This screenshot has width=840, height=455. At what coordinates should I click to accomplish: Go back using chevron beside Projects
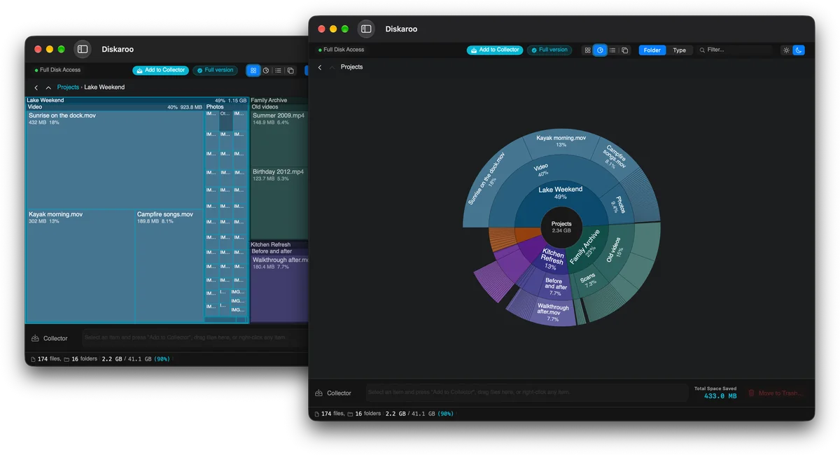coord(320,67)
